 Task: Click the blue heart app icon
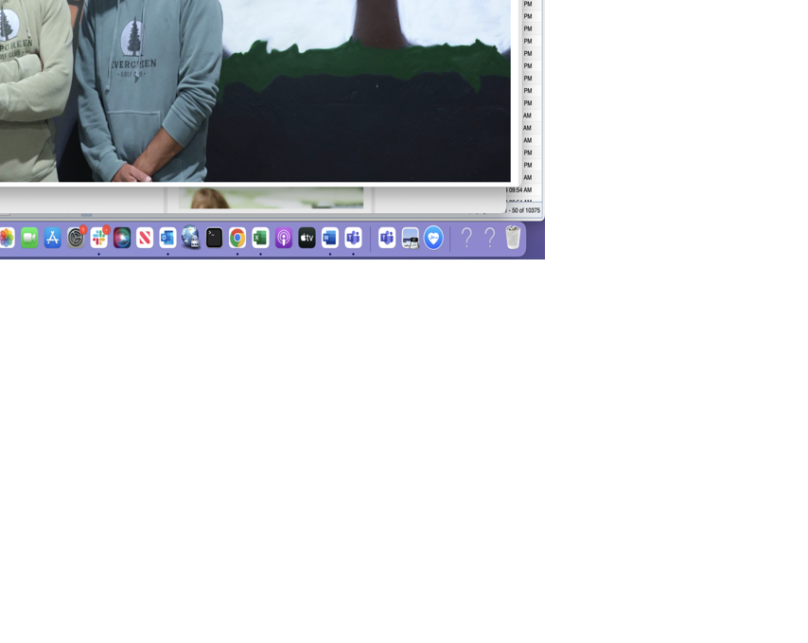(433, 239)
